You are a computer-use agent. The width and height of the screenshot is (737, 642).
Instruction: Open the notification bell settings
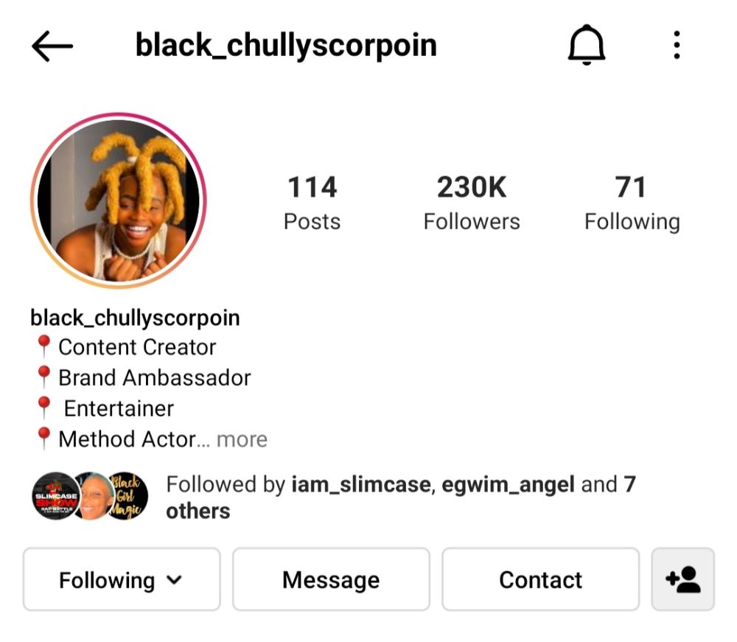[586, 45]
